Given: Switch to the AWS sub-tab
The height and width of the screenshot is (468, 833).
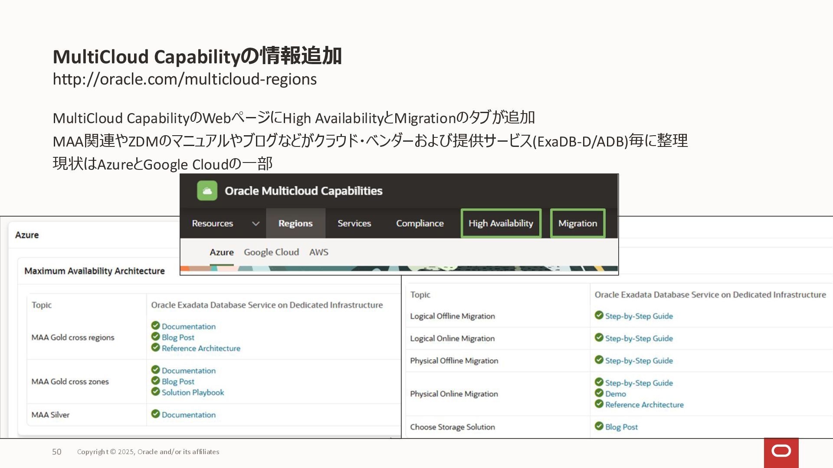Looking at the screenshot, I should (x=318, y=252).
